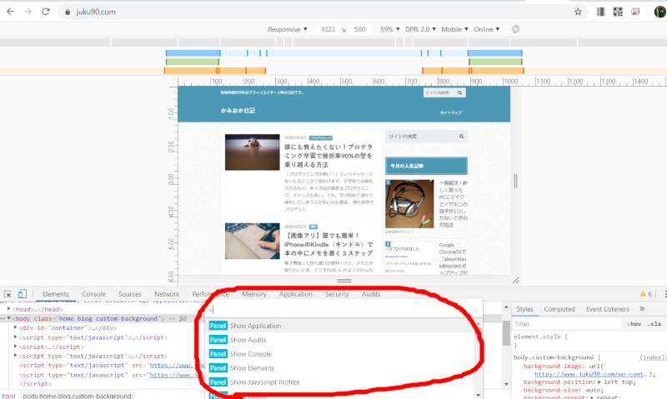Click the Styles Filter input

click(567, 324)
